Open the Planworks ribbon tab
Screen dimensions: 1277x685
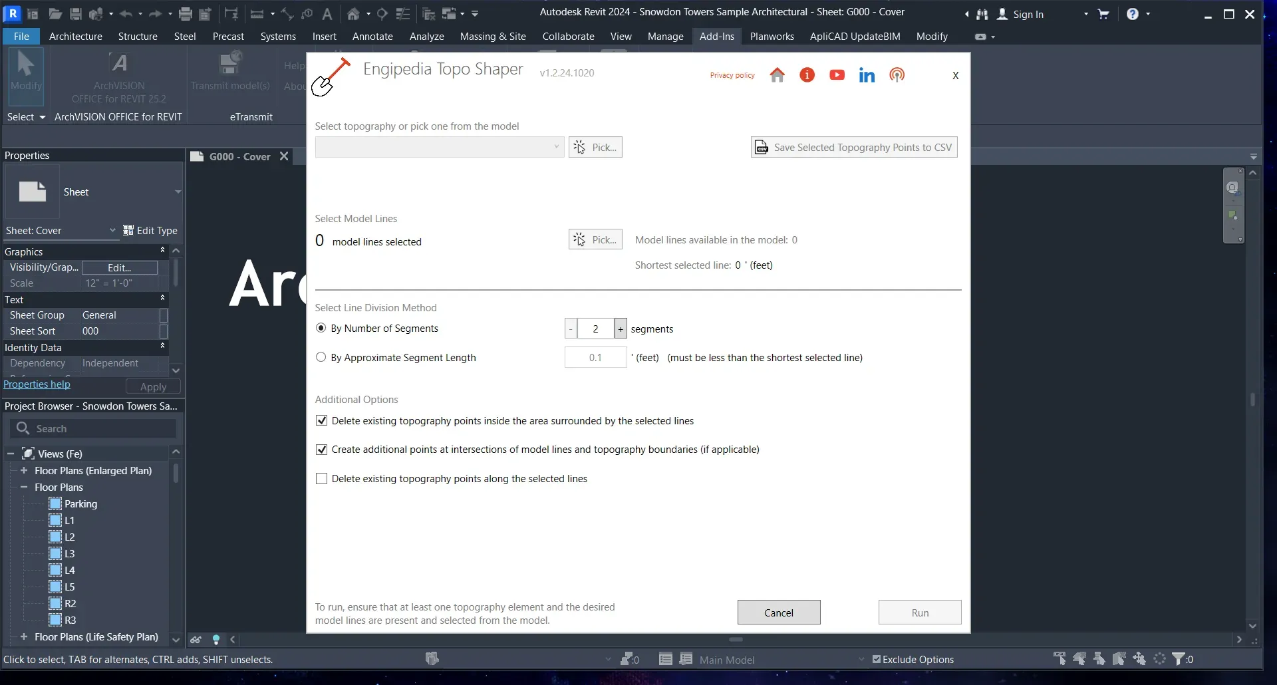pos(772,37)
